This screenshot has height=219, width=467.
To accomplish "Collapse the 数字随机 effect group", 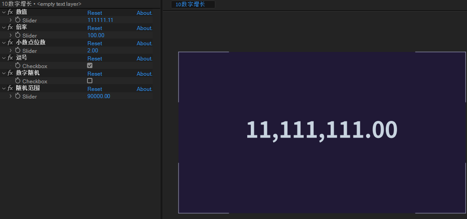I will click(4, 73).
